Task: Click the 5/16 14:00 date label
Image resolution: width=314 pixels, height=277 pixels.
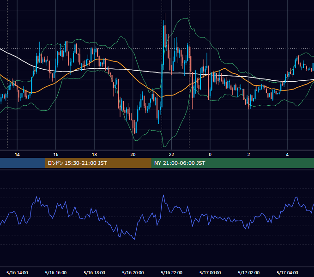Action: coord(17,272)
